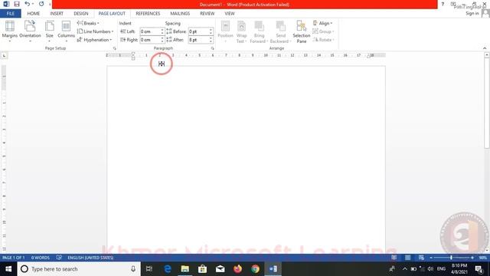Screen dimensions: 490x276
Task: Open Microsoft Edge from taskbar
Action: [x=168, y=269]
